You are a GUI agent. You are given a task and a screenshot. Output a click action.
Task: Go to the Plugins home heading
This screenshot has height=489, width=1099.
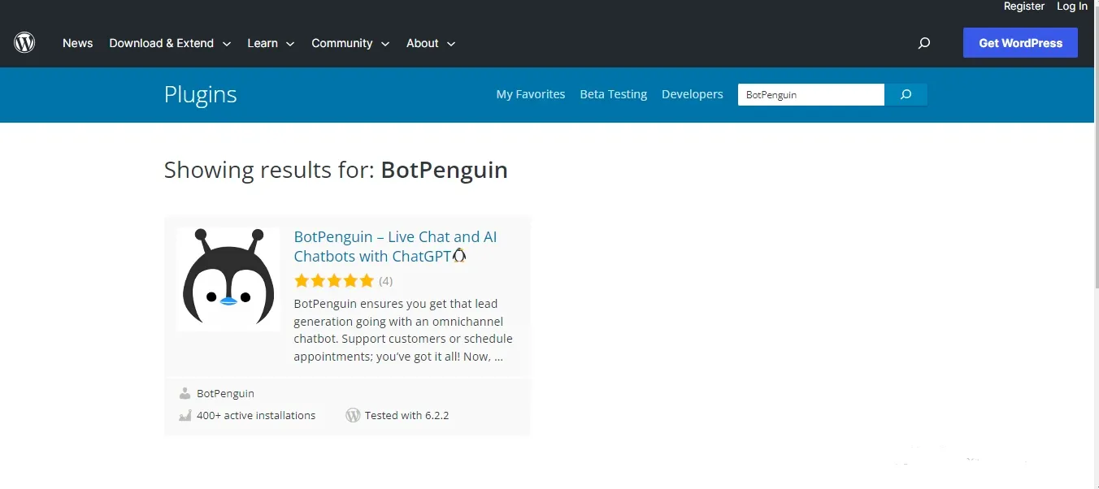pos(201,94)
